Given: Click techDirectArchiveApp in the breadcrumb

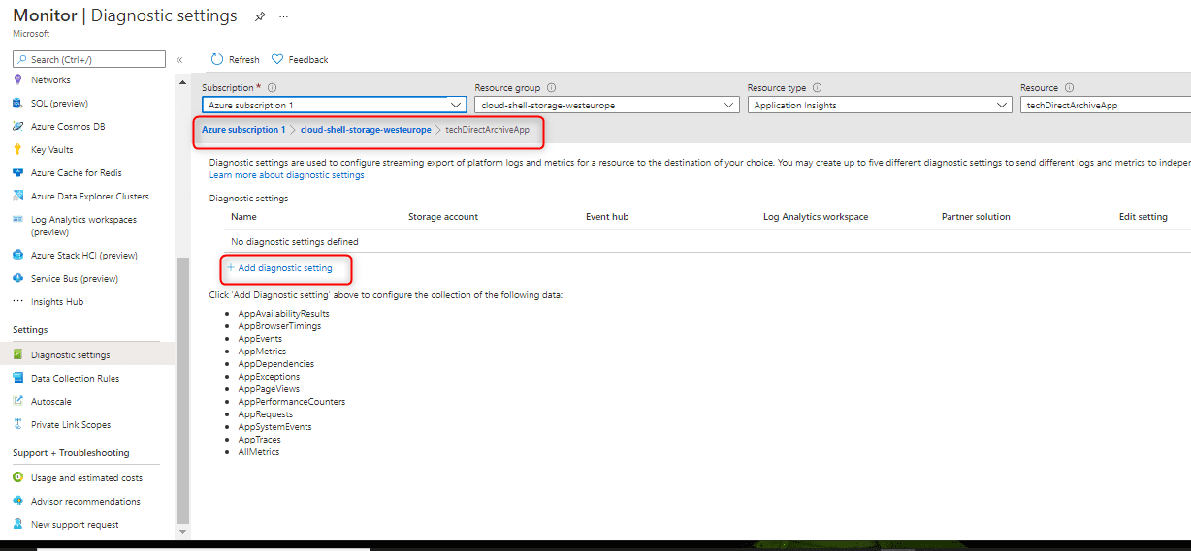Looking at the screenshot, I should (x=488, y=130).
